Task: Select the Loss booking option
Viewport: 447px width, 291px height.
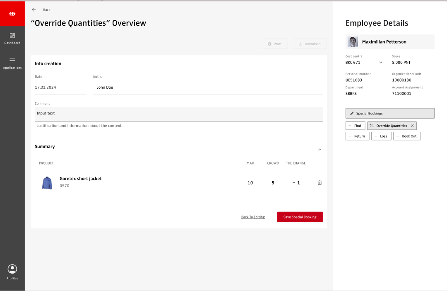Action: point(381,136)
